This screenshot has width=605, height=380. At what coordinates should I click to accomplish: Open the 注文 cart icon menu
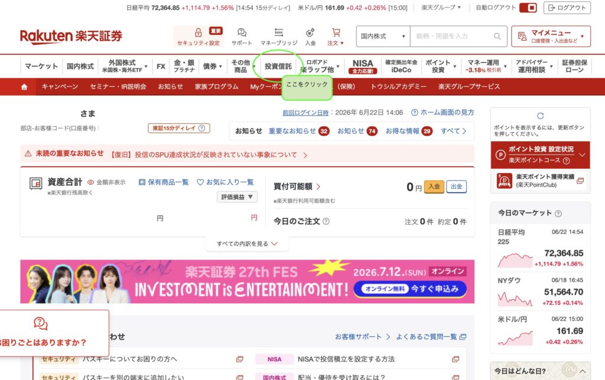[x=336, y=32]
